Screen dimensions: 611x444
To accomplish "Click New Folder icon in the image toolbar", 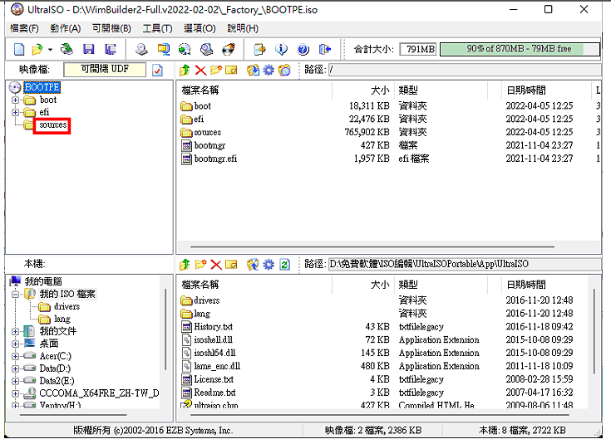I will [x=215, y=70].
